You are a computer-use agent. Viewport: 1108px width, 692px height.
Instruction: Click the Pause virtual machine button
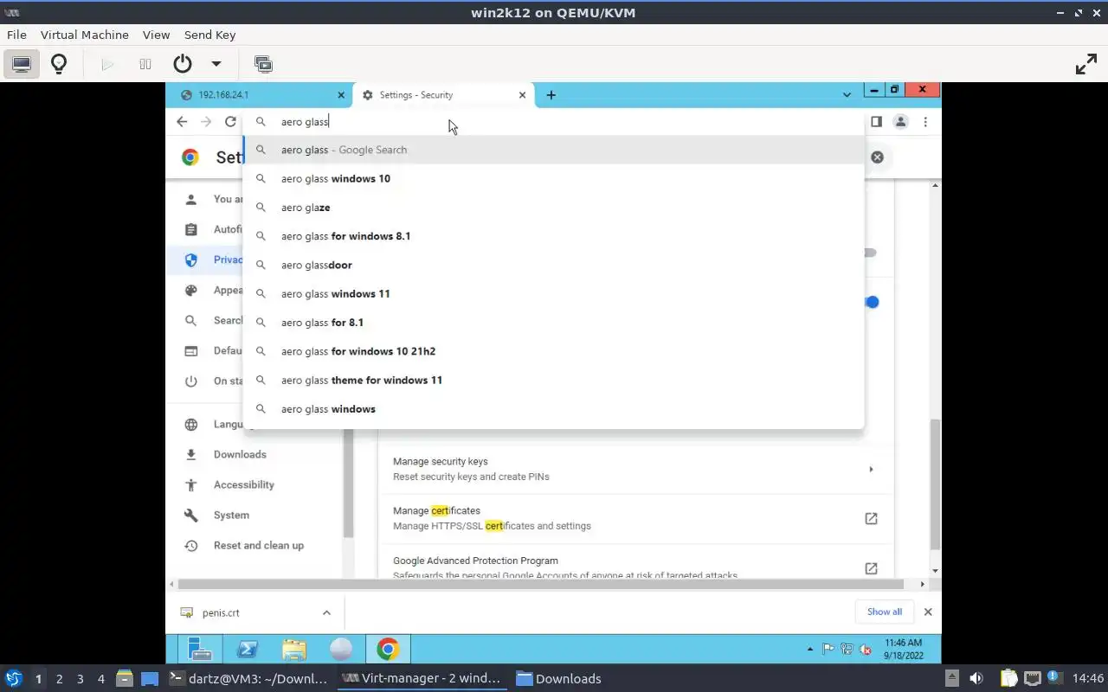point(145,64)
